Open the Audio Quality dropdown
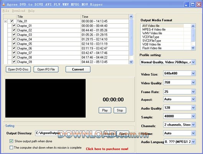Screen dimensions: 203x154 pos(193,108)
